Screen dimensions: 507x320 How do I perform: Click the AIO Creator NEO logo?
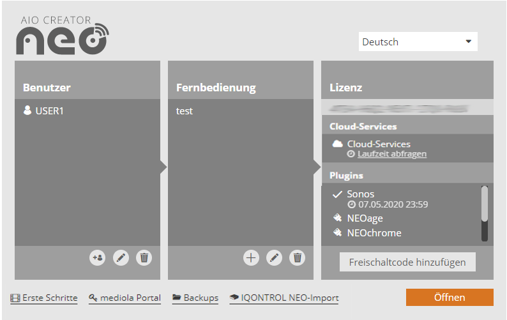tap(62, 36)
